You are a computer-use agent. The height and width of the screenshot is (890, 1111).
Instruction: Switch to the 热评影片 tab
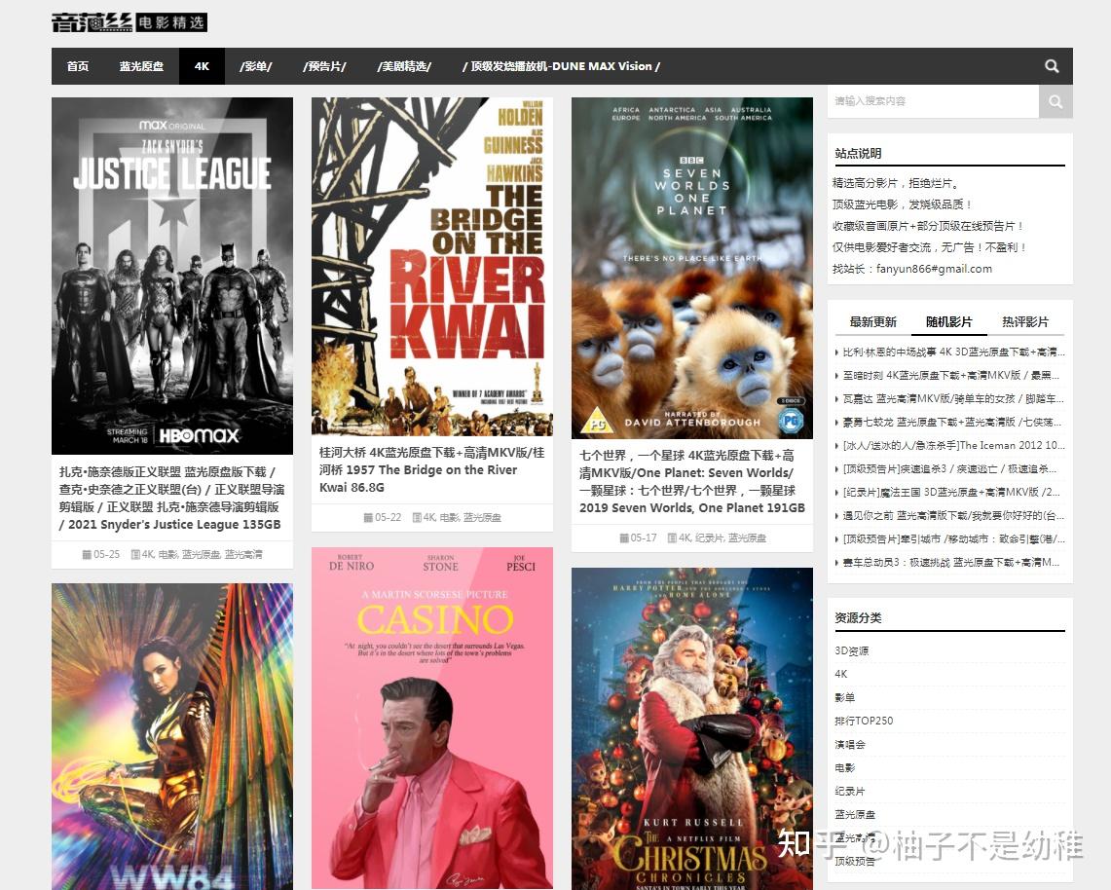pyautogui.click(x=1024, y=321)
